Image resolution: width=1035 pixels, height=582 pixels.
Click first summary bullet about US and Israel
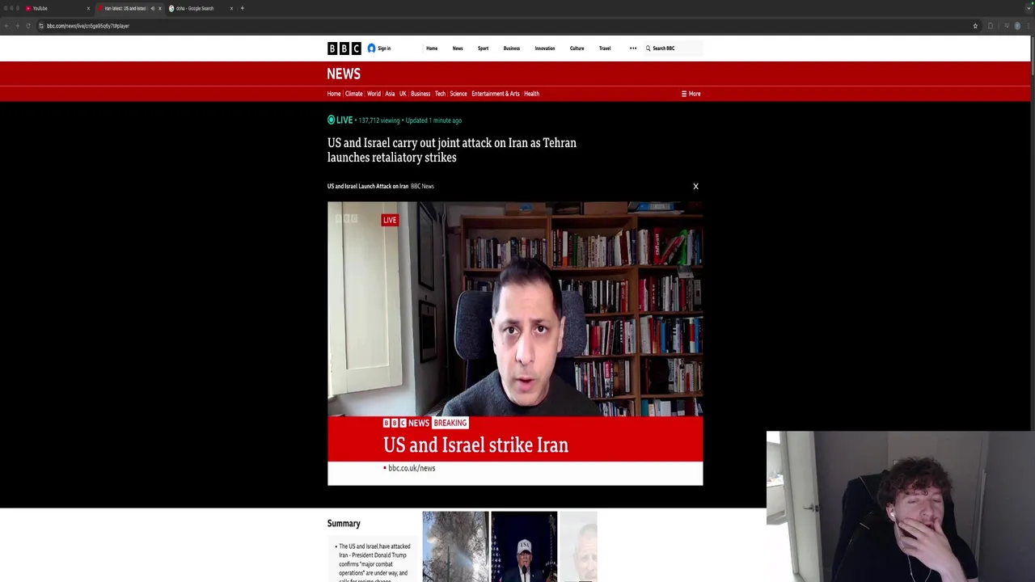[374, 563]
